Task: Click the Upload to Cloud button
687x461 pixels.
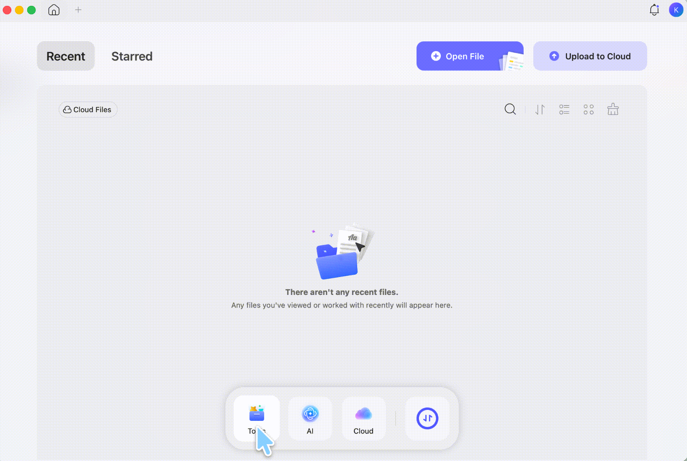Action: tap(590, 56)
